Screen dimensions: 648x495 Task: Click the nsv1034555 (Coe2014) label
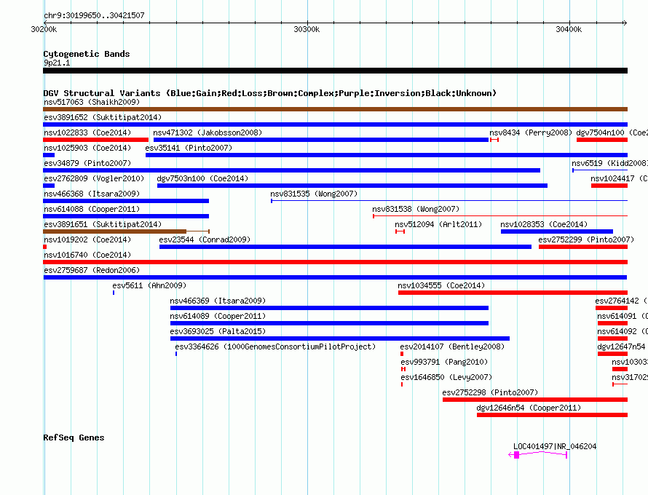[441, 285]
